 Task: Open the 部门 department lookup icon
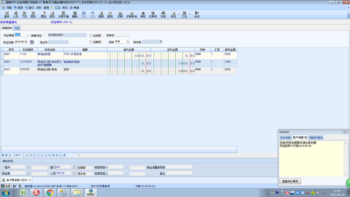74,168
